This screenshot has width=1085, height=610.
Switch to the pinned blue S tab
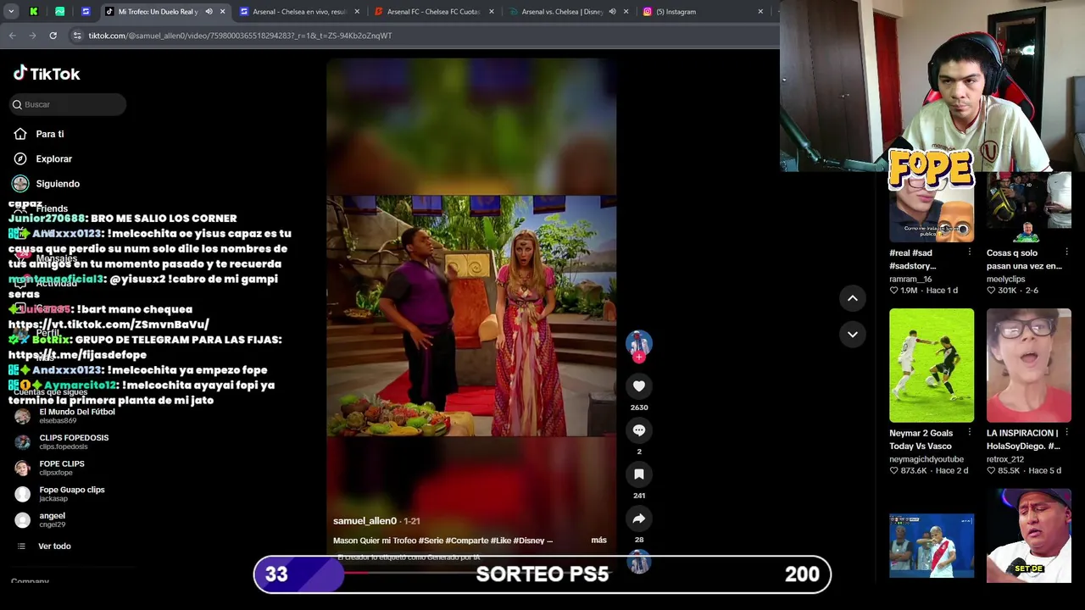[86, 12]
